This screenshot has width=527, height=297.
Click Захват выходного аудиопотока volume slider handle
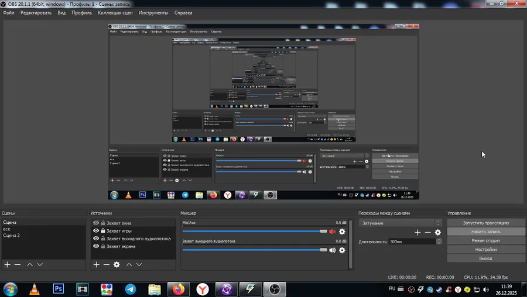[323, 250]
